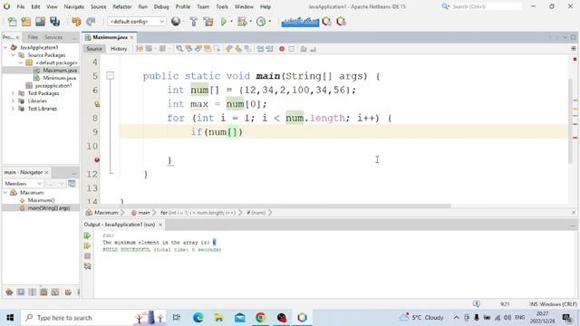Click the Stop square icon in Output panel
This screenshot has width=580, height=326.
point(87,255)
